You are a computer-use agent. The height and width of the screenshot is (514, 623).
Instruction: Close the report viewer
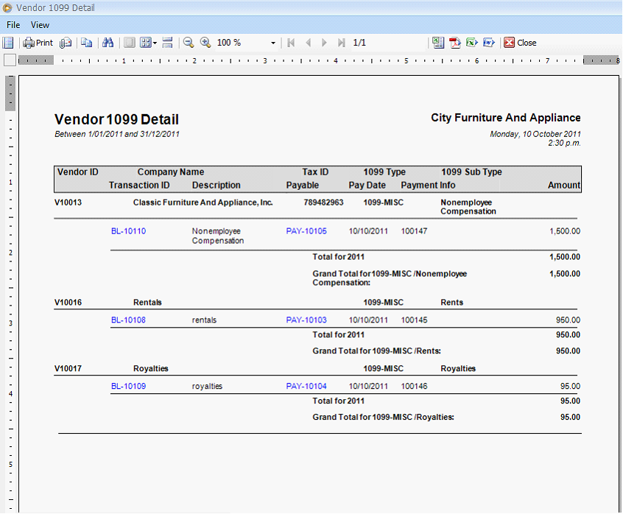520,43
